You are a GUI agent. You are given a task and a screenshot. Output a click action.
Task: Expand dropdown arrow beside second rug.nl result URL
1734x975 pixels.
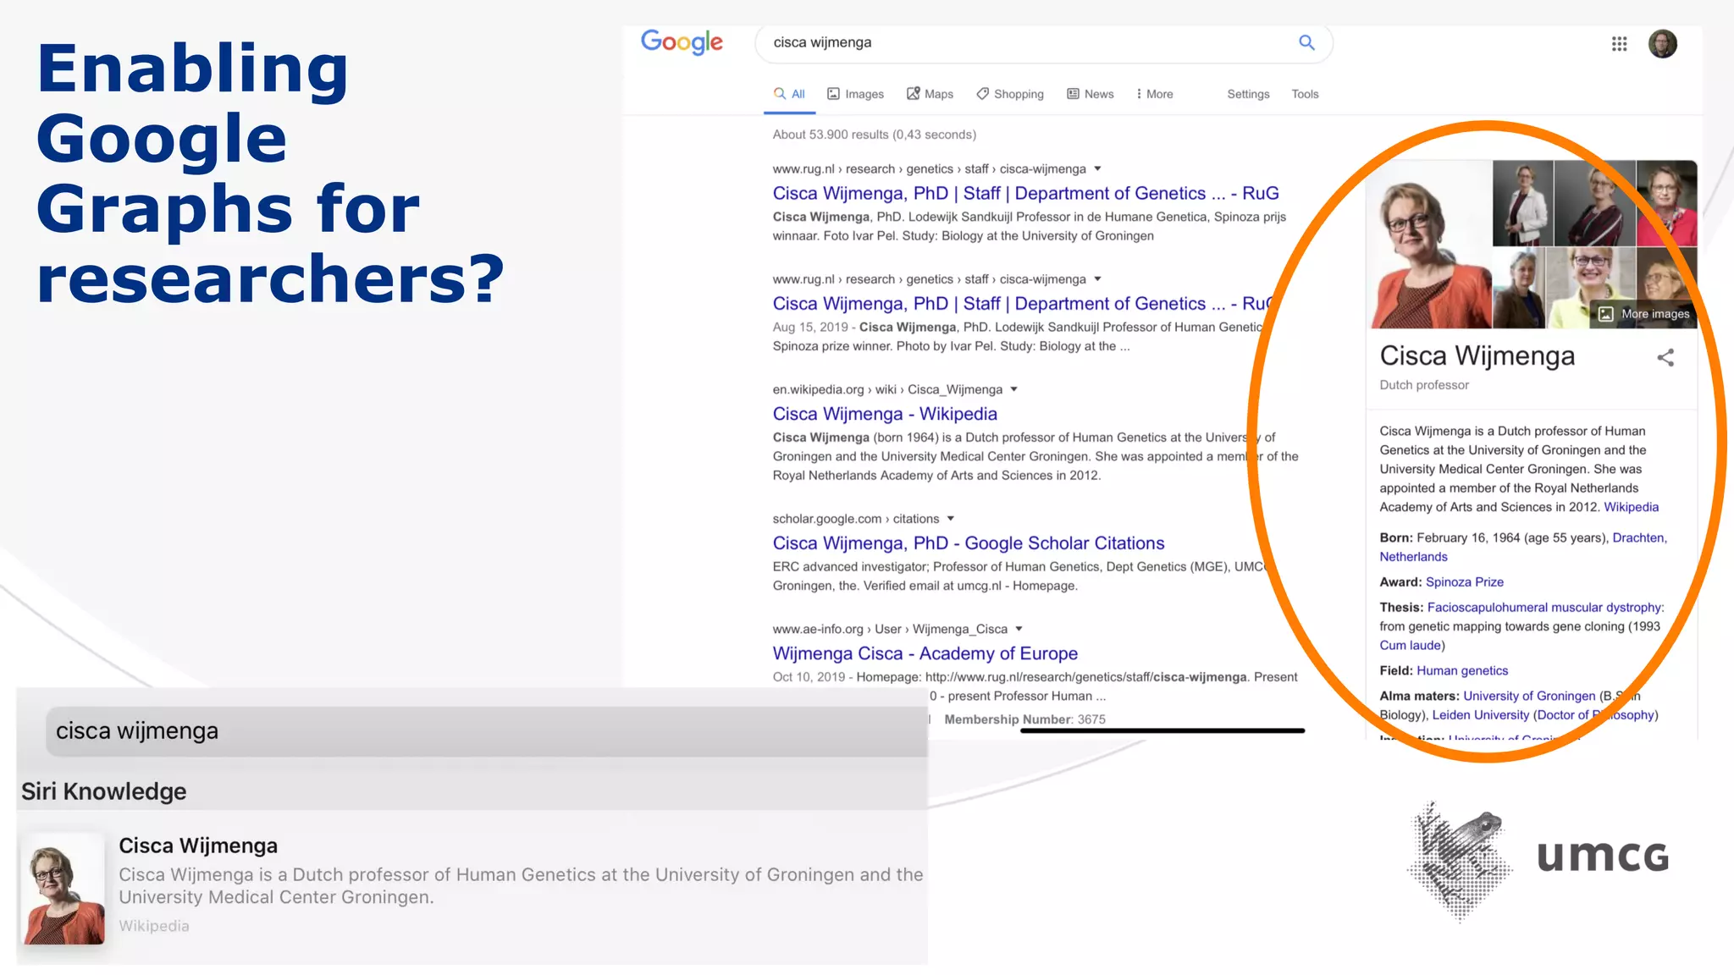coord(1097,278)
